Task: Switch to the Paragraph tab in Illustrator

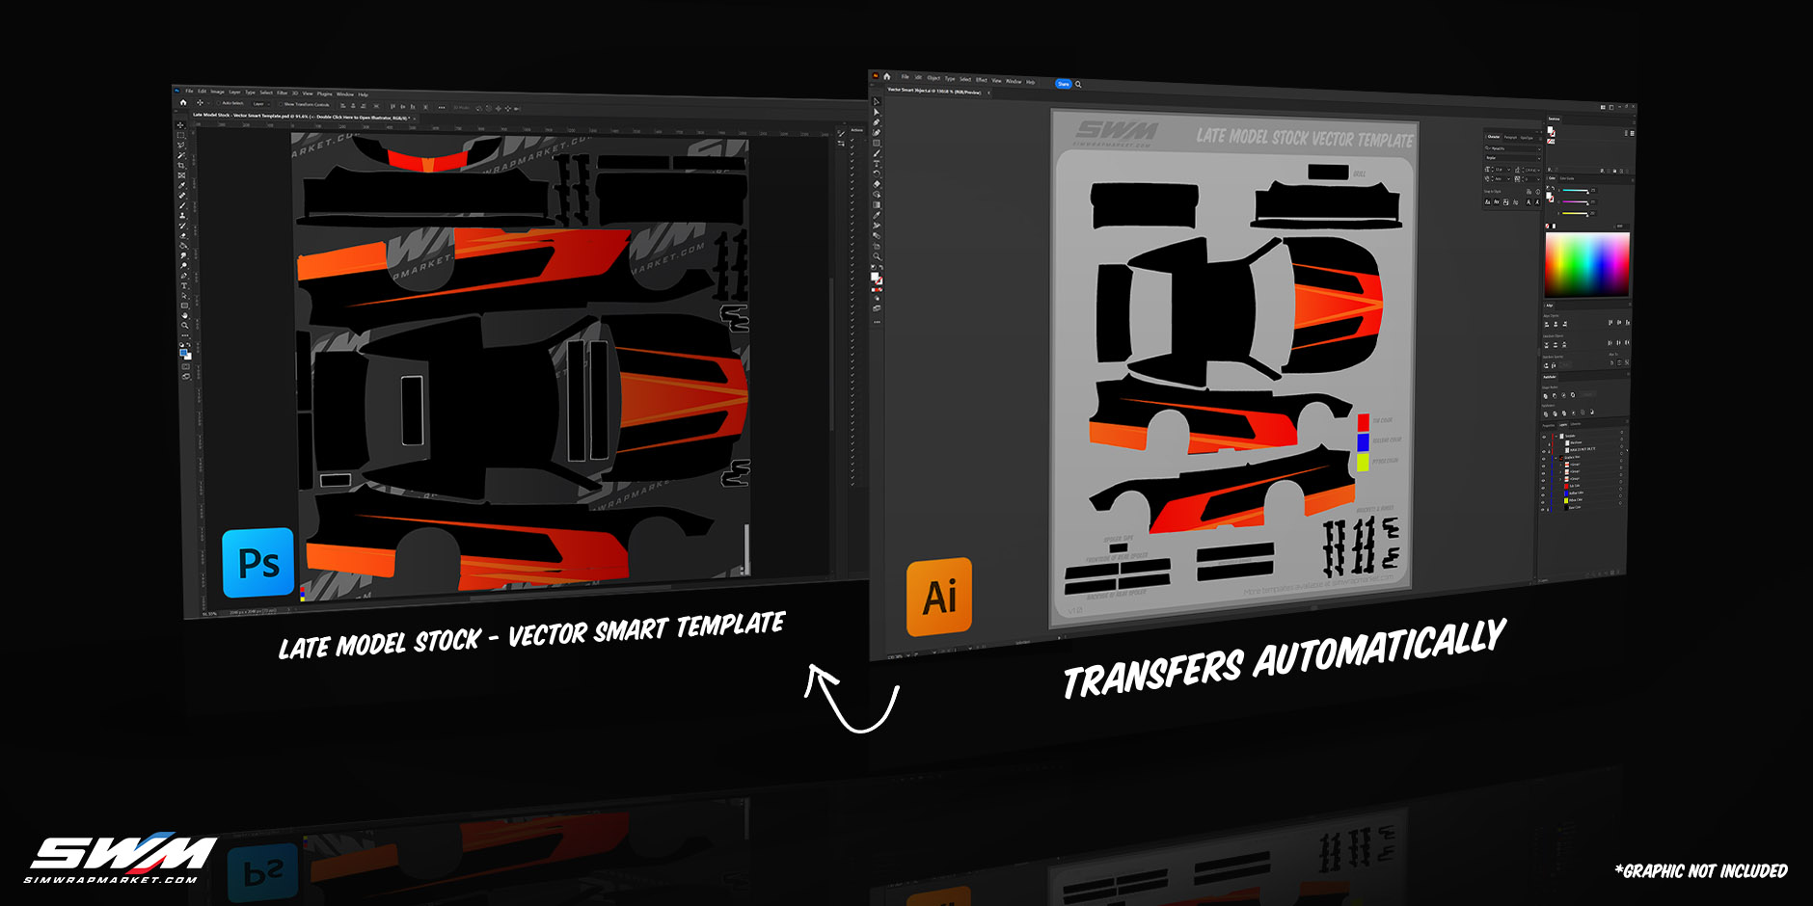Action: click(1511, 138)
